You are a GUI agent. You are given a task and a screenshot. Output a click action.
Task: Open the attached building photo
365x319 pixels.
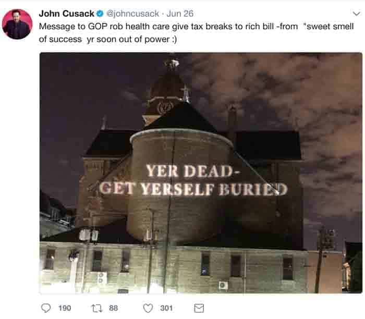(x=201, y=173)
